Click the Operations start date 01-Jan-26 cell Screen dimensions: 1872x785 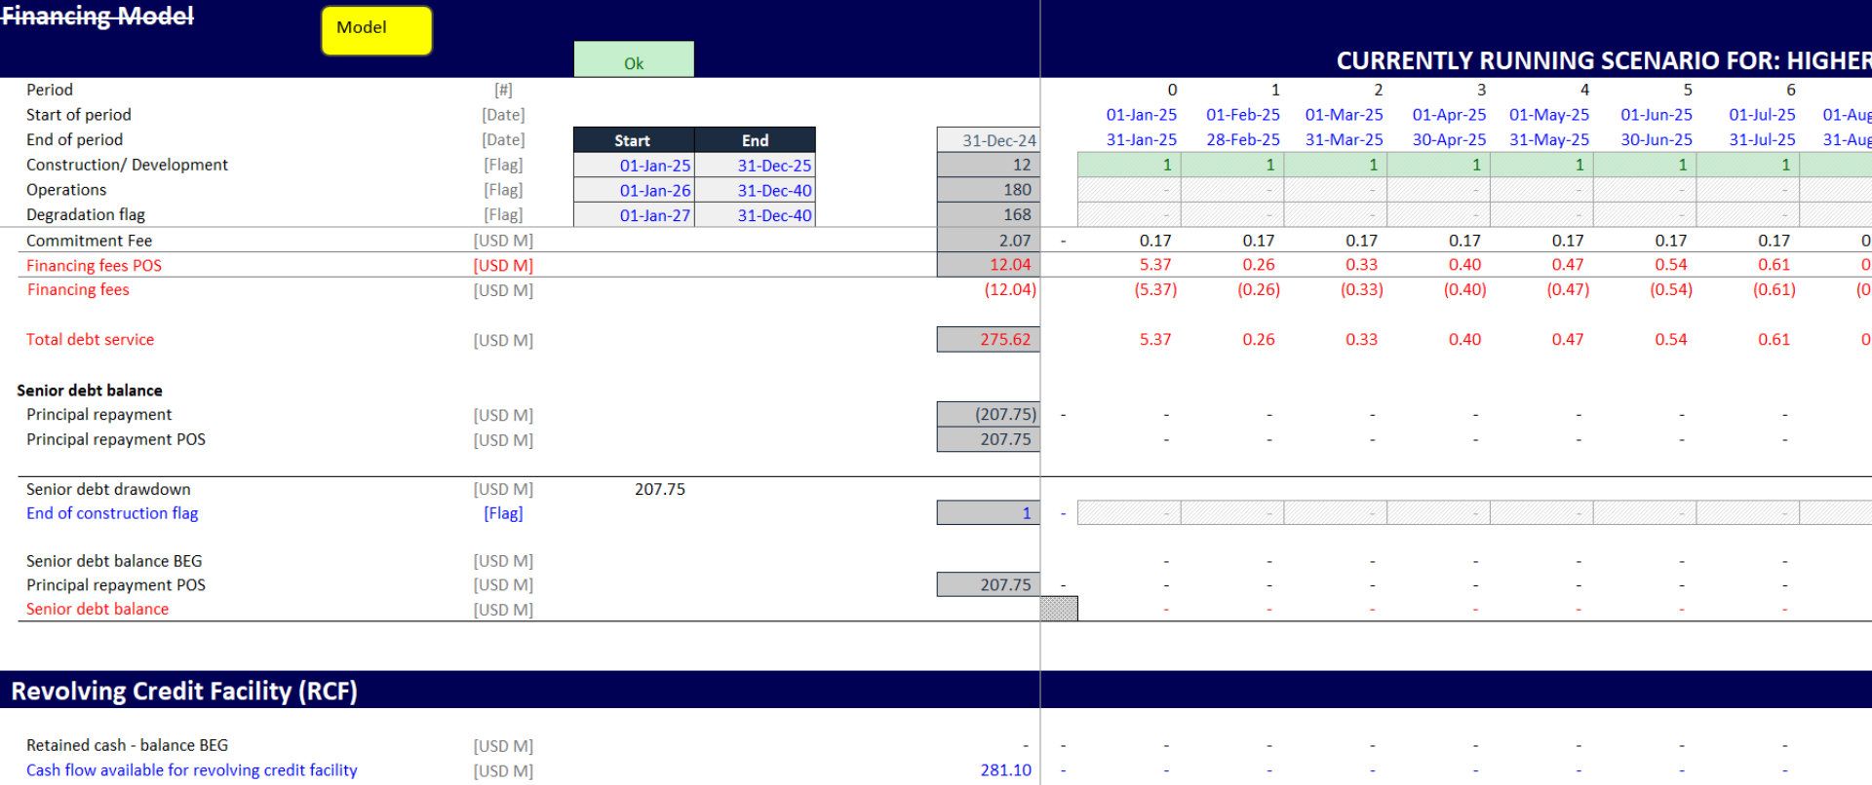coord(634,191)
